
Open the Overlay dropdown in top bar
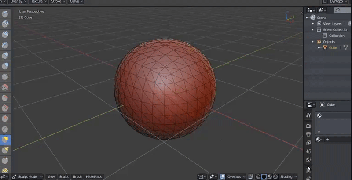[18, 2]
